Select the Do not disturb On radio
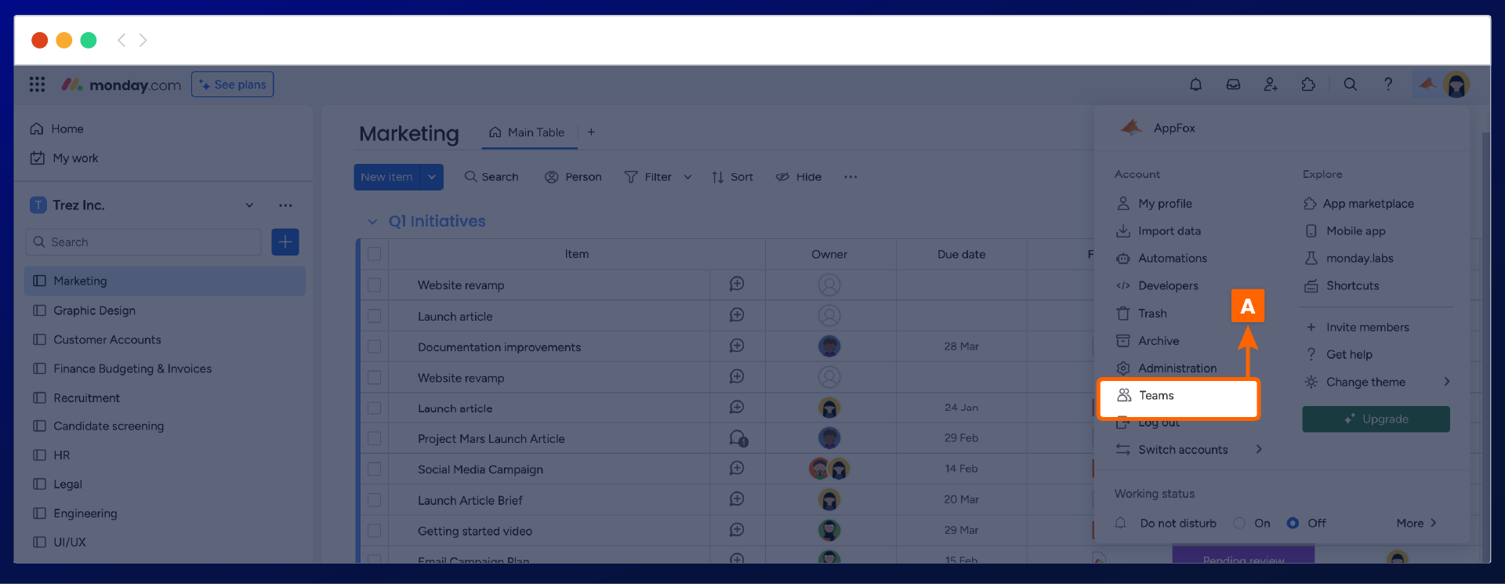The height and width of the screenshot is (584, 1505). point(1239,523)
